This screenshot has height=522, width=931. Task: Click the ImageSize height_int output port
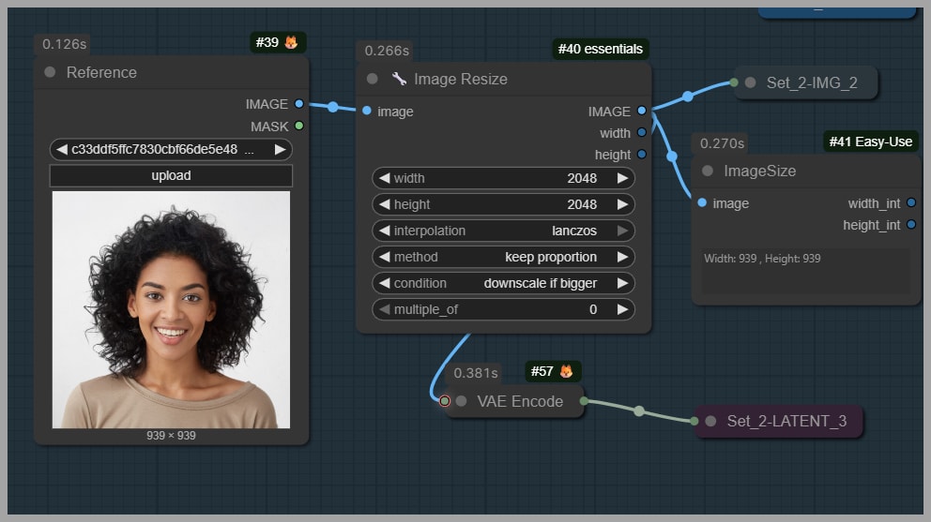(910, 225)
